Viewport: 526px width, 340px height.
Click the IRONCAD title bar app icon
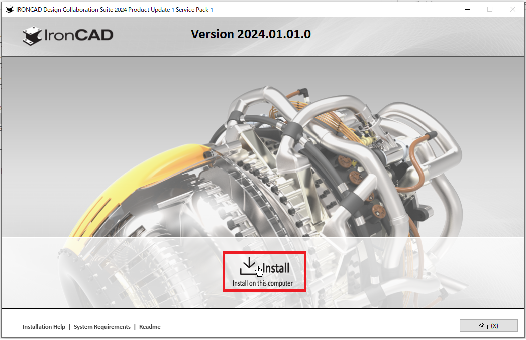(x=10, y=10)
